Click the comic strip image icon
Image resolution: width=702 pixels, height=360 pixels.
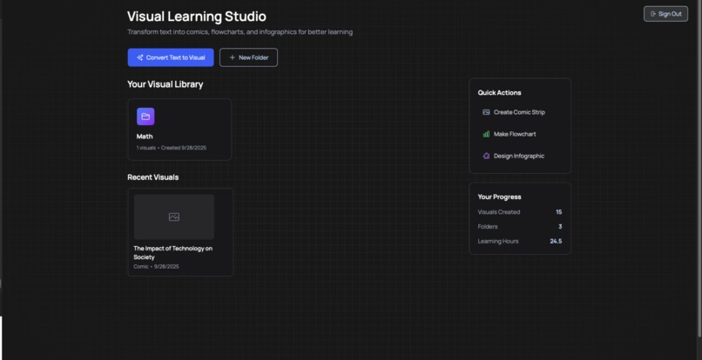[x=486, y=112]
